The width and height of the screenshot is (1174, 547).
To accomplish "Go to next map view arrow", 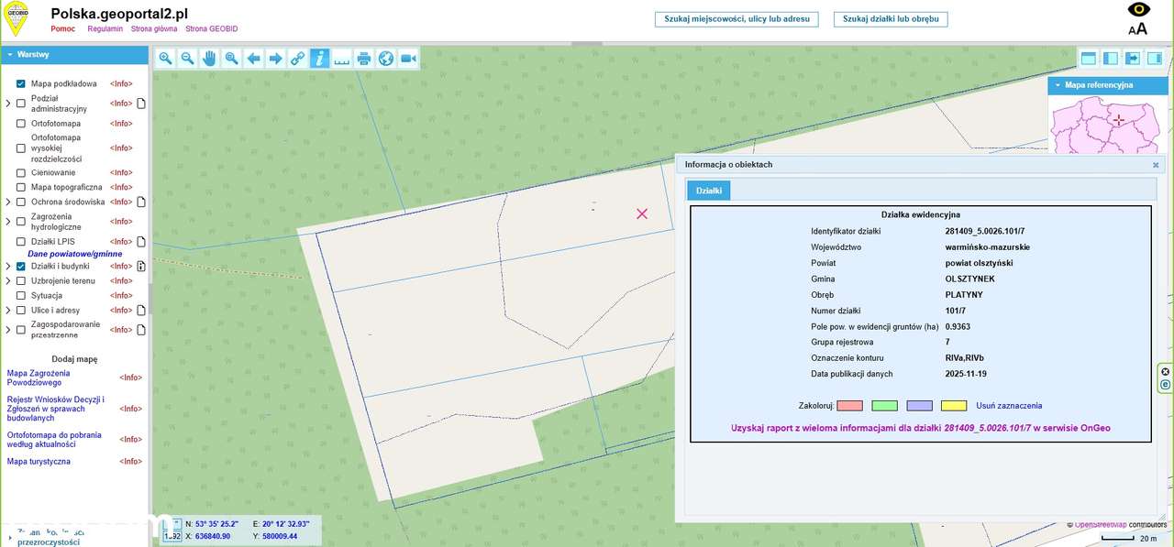I will coord(275,59).
